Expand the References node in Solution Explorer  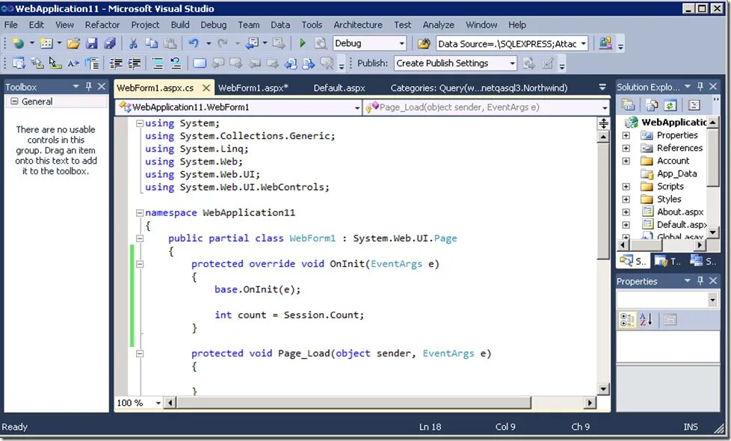(x=626, y=148)
